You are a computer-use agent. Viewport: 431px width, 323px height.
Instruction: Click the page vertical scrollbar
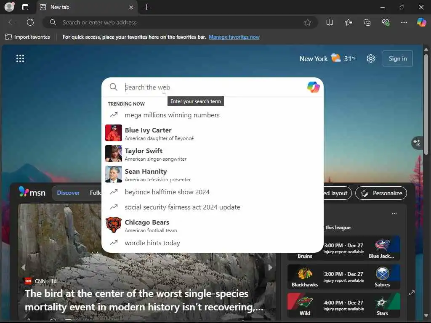pyautogui.click(x=426, y=104)
